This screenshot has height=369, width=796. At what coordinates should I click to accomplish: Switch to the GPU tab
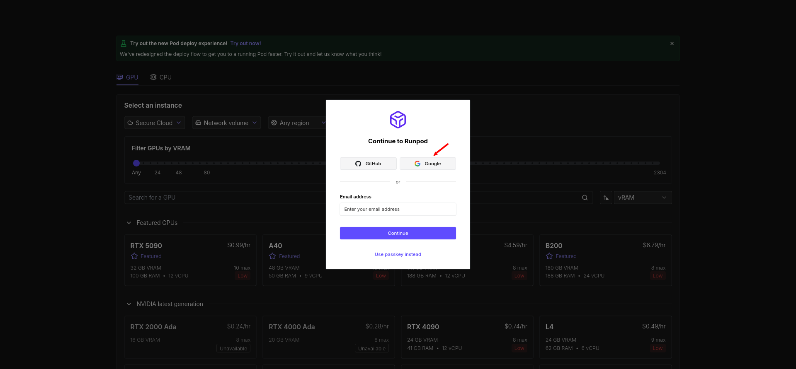127,77
